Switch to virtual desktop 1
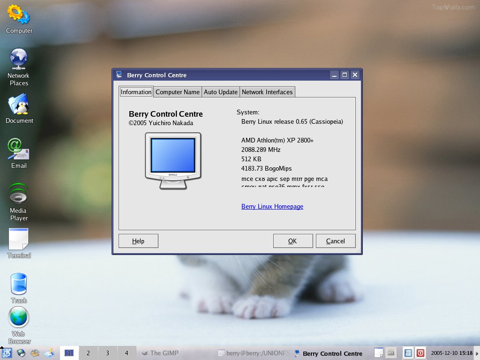 69,353
